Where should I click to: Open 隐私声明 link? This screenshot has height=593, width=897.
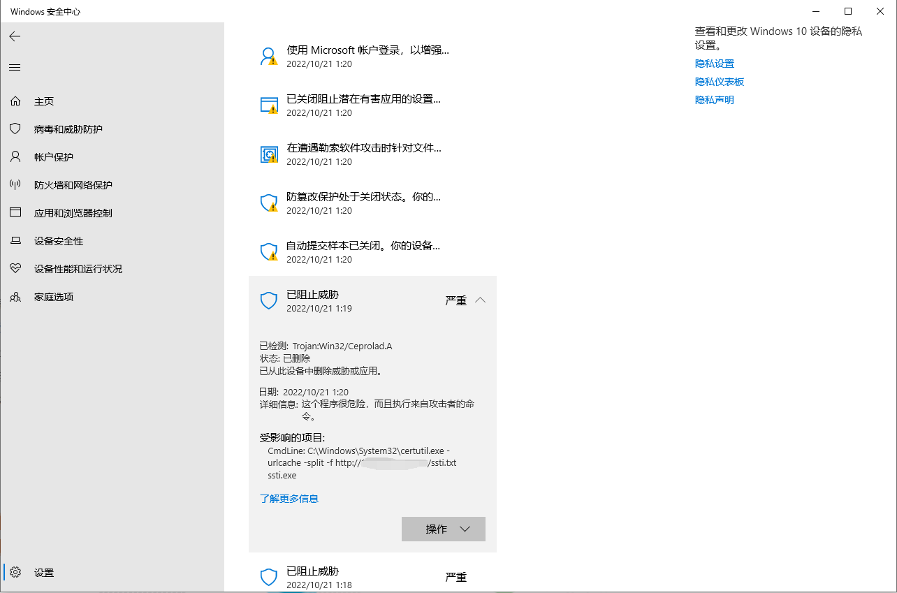pyautogui.click(x=715, y=100)
